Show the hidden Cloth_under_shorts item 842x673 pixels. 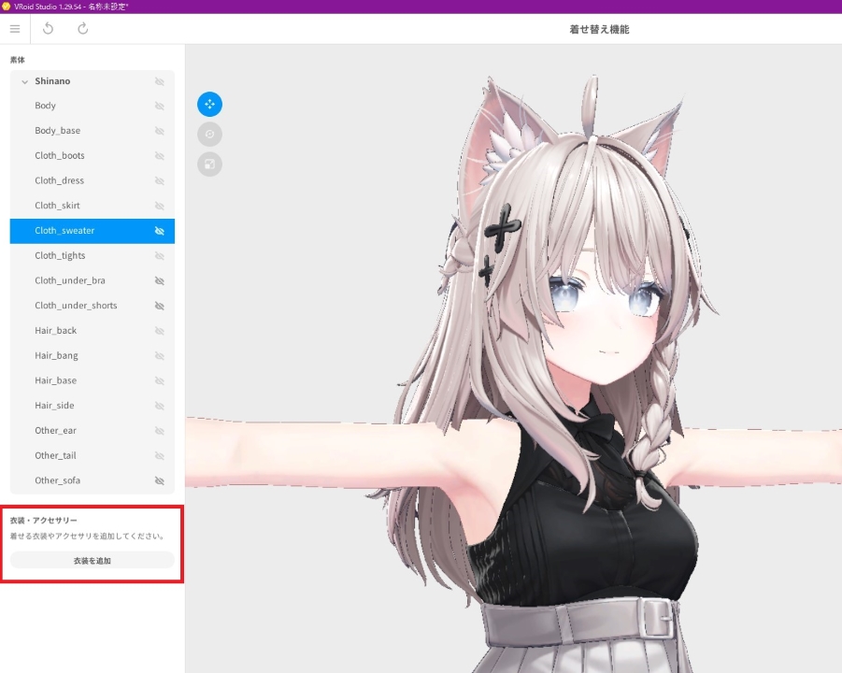(x=160, y=307)
